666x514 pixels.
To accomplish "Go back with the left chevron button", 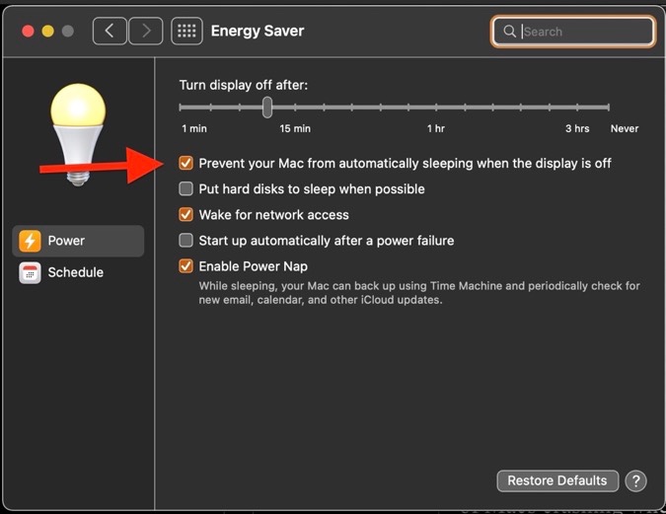I will coord(110,31).
